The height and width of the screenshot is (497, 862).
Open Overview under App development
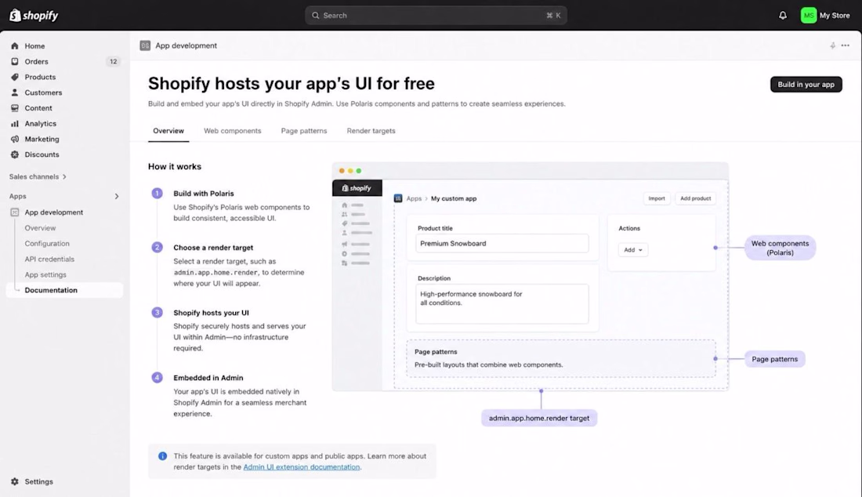click(40, 227)
